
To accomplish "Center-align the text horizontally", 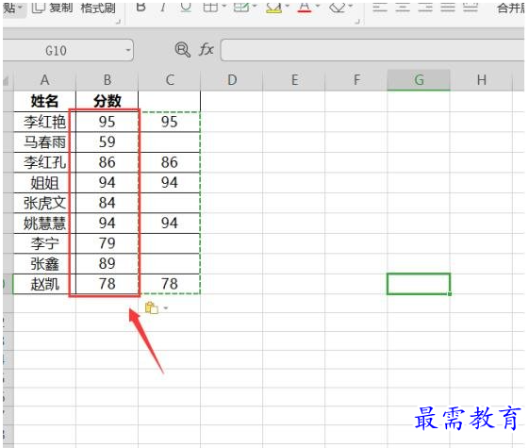I will [x=403, y=7].
